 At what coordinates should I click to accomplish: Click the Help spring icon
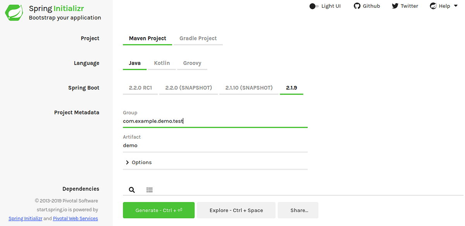(x=433, y=6)
